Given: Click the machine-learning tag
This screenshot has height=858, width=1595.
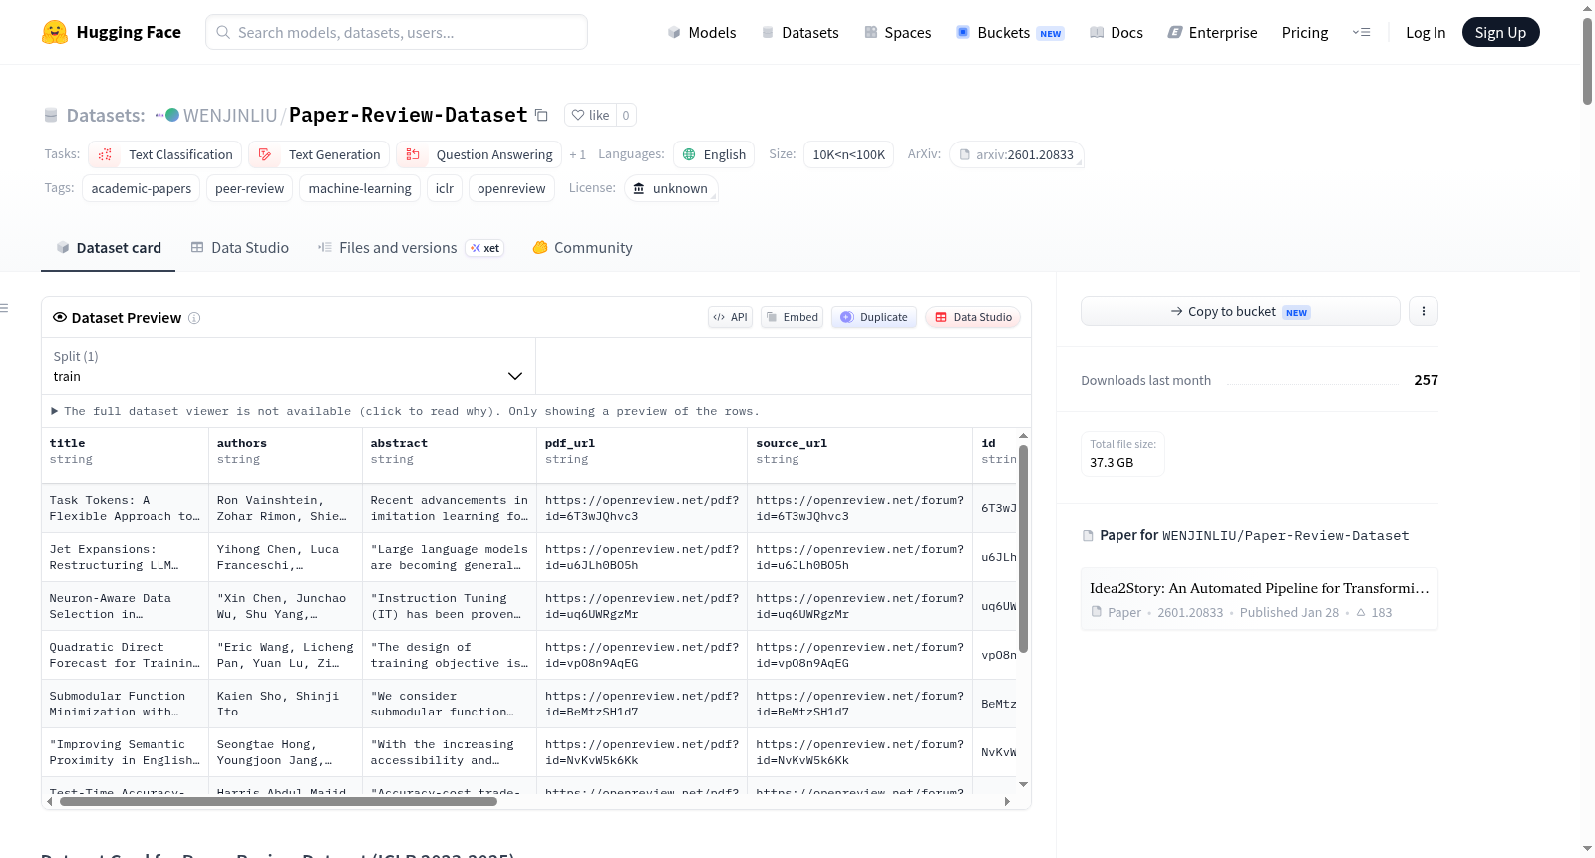Looking at the screenshot, I should pos(360,188).
